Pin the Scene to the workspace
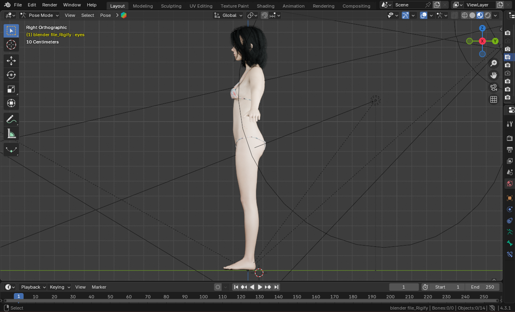 [428, 5]
